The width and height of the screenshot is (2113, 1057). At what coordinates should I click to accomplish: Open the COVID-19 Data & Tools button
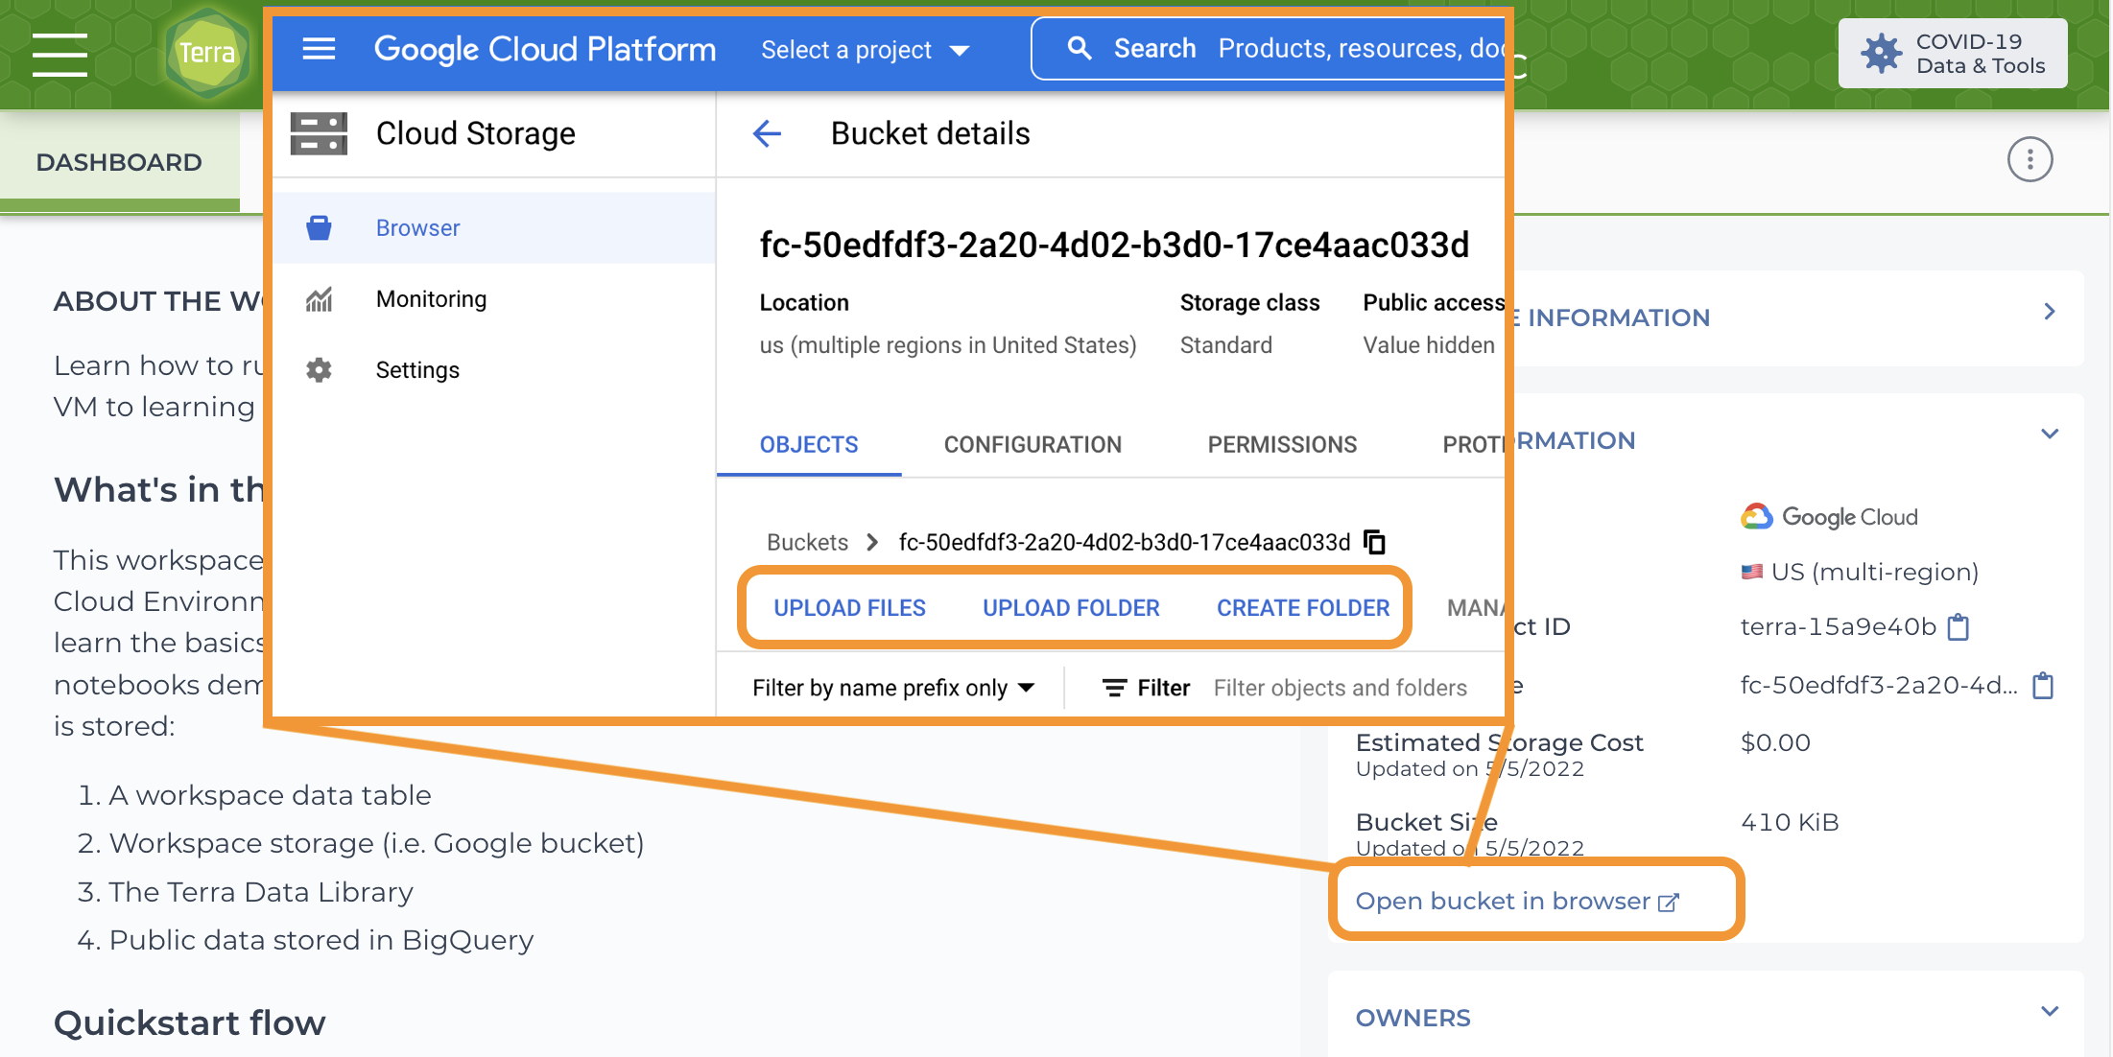click(x=1953, y=54)
